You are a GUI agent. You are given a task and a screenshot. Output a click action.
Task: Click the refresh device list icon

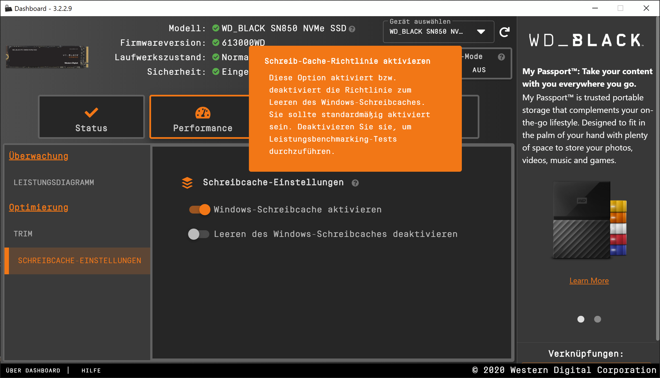(x=504, y=32)
